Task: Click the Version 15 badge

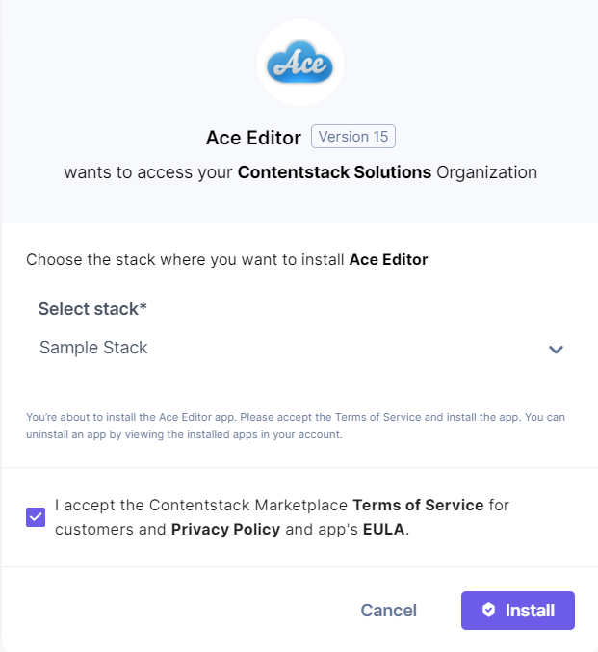Action: click(352, 137)
